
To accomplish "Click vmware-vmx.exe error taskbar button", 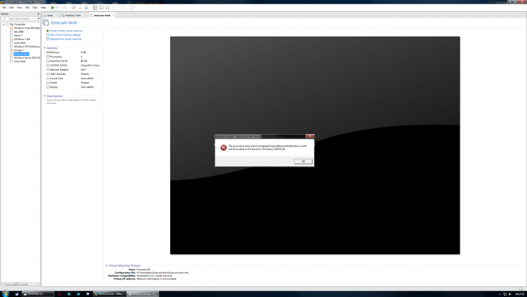I will (143, 294).
